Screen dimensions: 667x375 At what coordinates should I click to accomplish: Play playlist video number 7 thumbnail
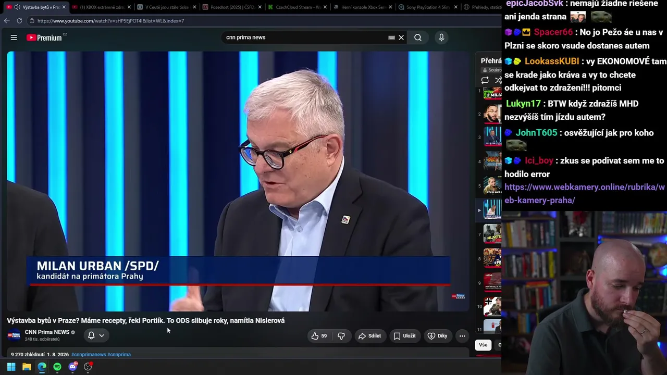coord(492,234)
